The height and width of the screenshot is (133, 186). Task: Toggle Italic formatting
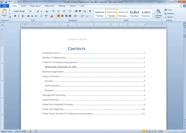click(x=19, y=16)
